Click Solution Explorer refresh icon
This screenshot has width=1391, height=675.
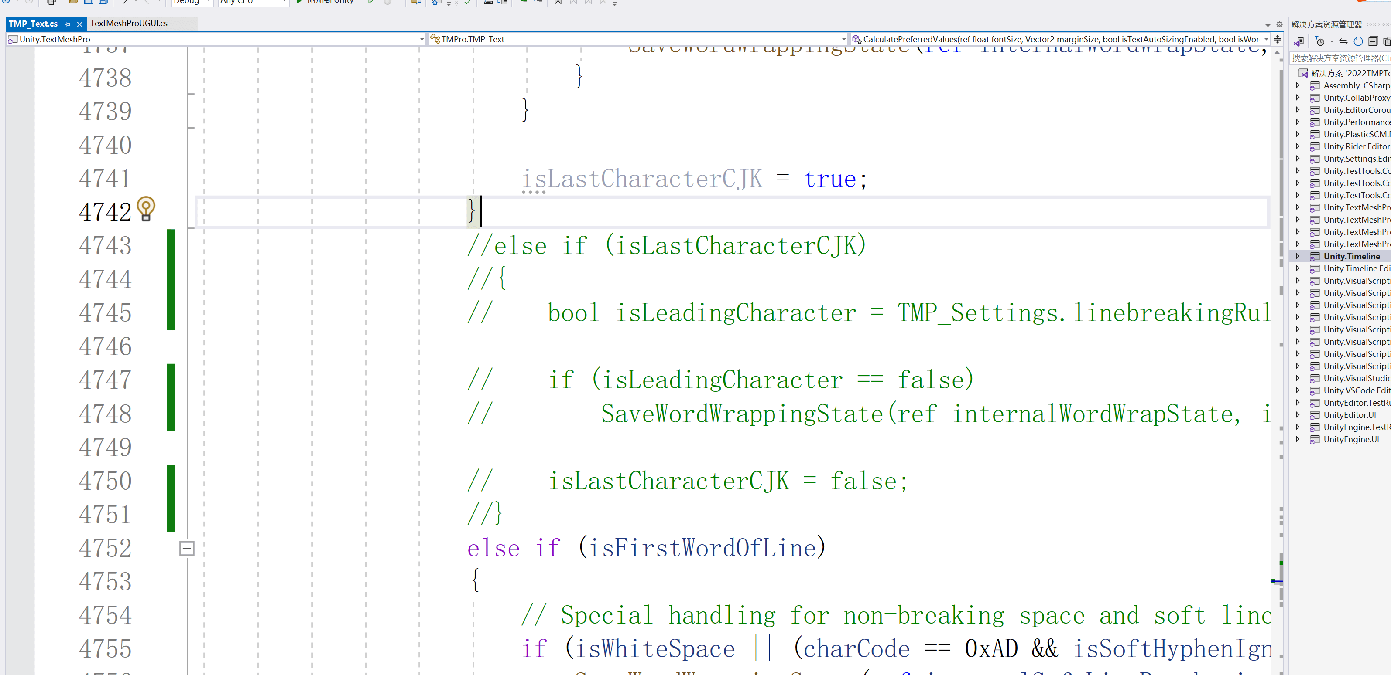[1358, 41]
